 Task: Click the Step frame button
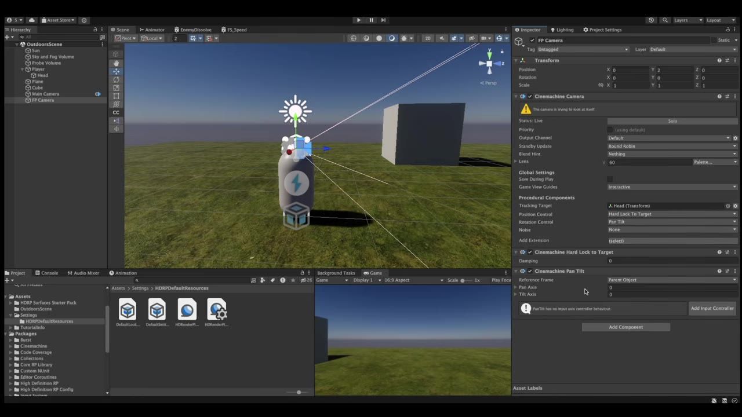383,20
